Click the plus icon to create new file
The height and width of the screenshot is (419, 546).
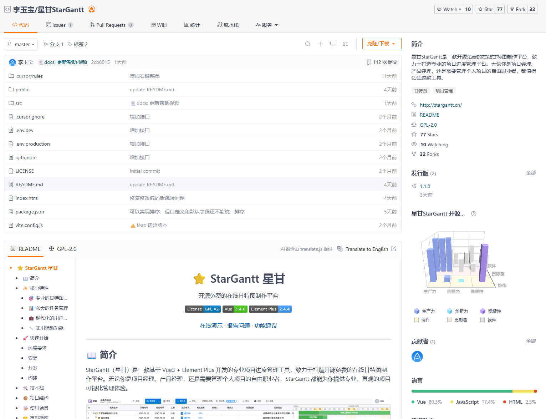pyautogui.click(x=320, y=44)
